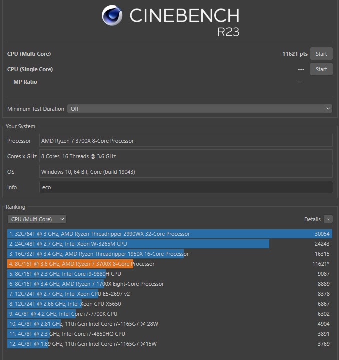339x360 pixels.
Task: Click the 11621 pts multi core score
Action: 295,54
